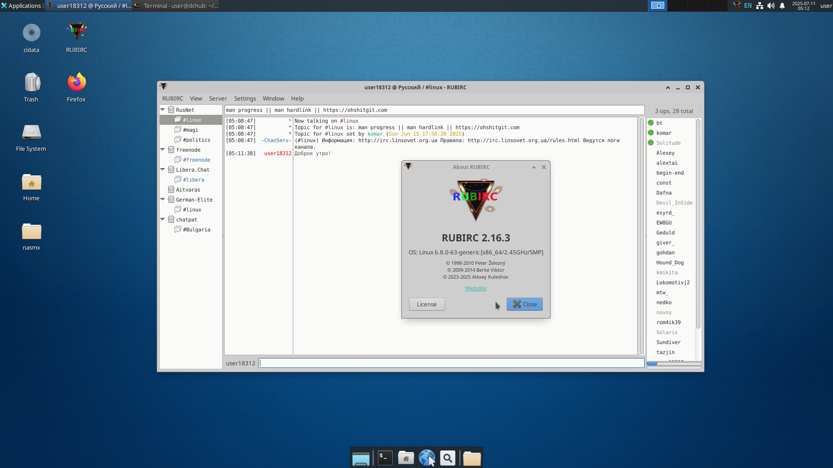Image resolution: width=833 pixels, height=468 pixels.
Task: Click the RUBIRC logo in main window titlebar
Action: pos(164,87)
